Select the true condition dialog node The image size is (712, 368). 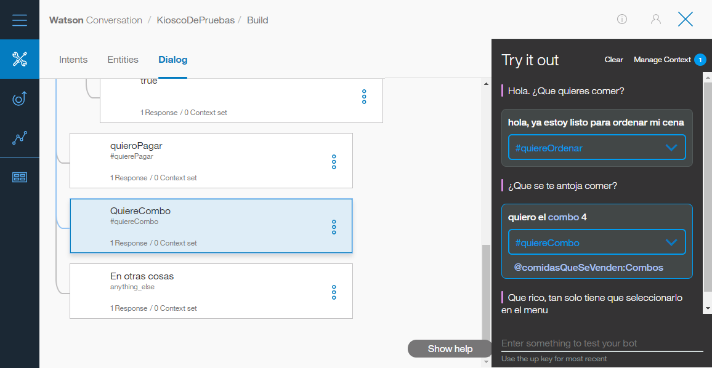click(241, 100)
